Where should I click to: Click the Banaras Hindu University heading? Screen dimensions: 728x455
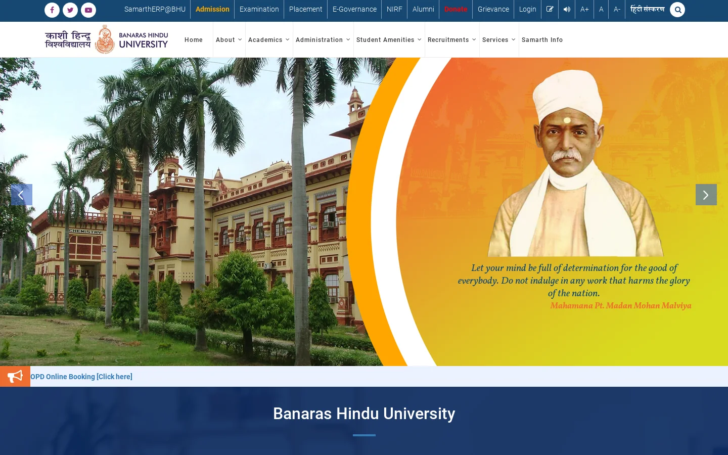(x=364, y=414)
